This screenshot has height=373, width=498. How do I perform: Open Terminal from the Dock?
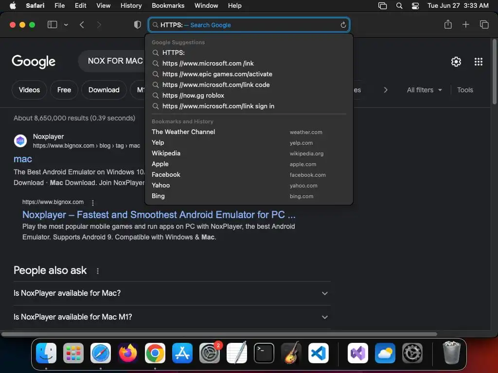pos(264,353)
